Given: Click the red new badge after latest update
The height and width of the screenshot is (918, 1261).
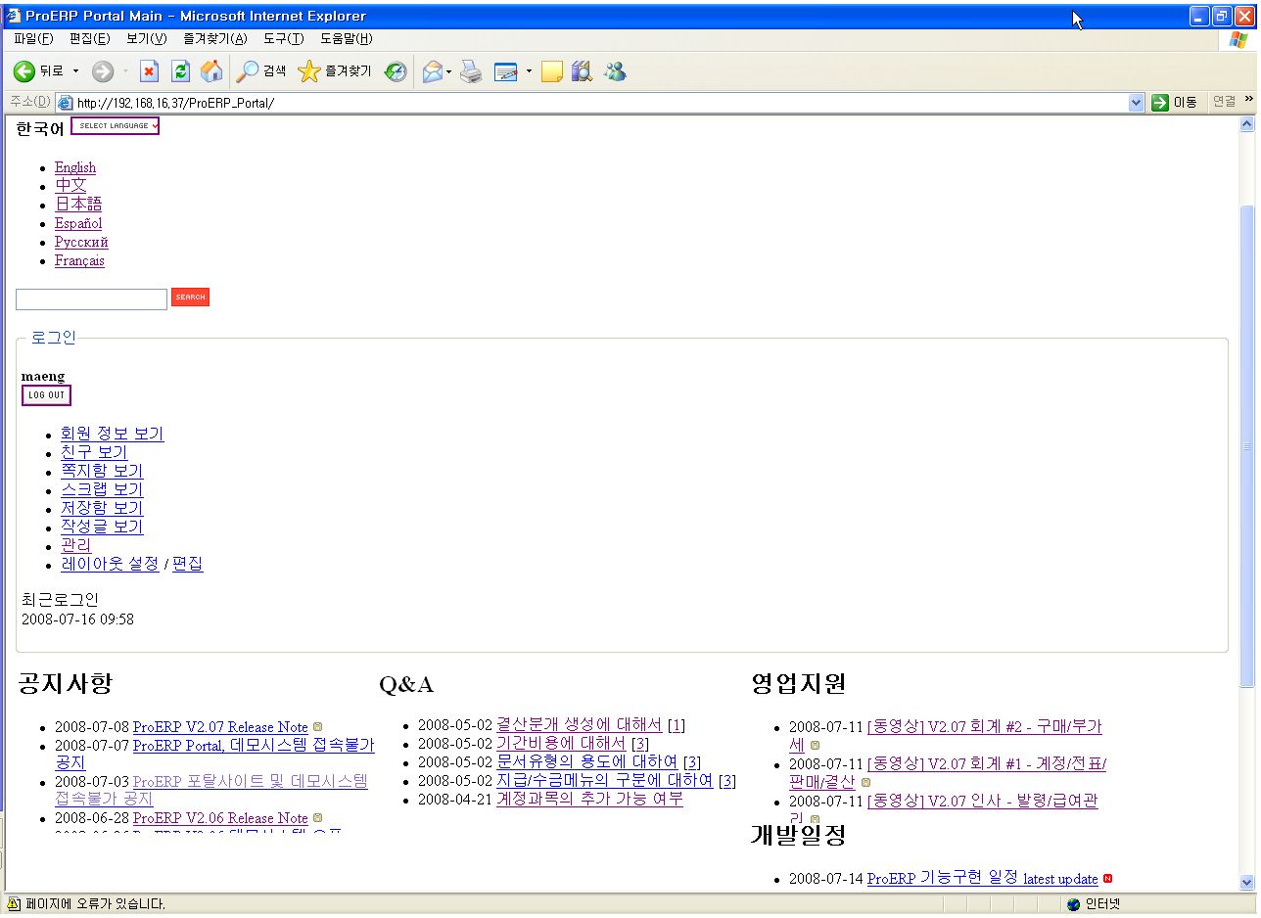Looking at the screenshot, I should point(1107,878).
